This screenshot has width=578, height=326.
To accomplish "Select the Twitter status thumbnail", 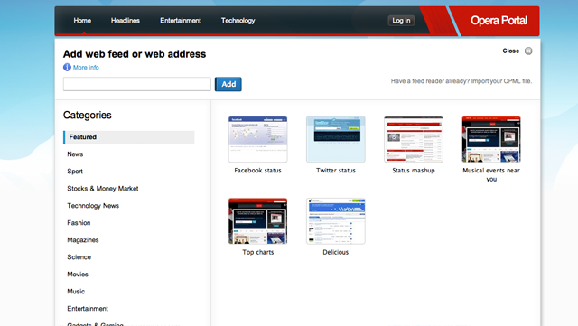I will pos(335,139).
